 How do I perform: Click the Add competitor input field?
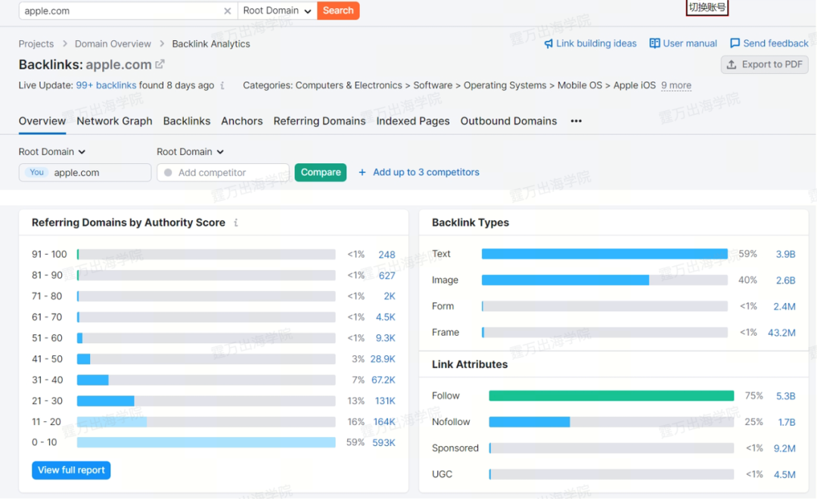click(223, 172)
